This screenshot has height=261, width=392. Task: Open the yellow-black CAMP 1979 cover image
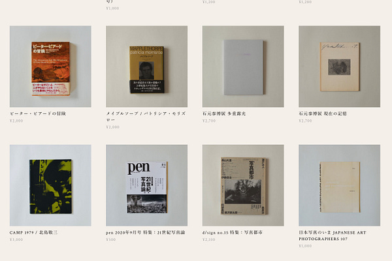(x=50, y=185)
